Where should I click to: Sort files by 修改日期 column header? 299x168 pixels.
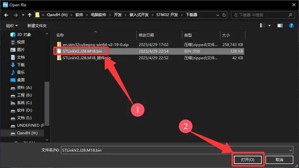point(146,35)
